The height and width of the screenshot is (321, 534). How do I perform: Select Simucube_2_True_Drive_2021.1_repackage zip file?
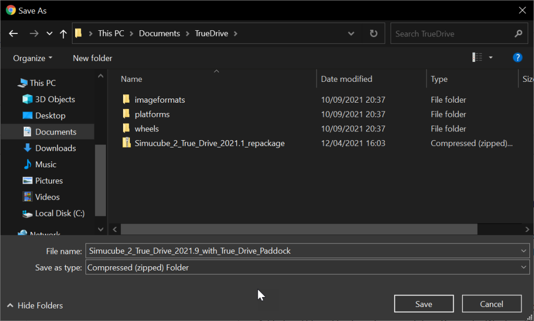point(210,143)
